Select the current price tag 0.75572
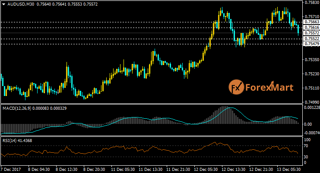This screenshot has height=173, width=320. [311, 33]
